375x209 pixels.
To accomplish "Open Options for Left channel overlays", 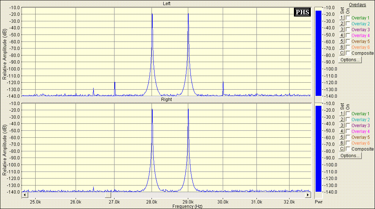I will (350, 60).
